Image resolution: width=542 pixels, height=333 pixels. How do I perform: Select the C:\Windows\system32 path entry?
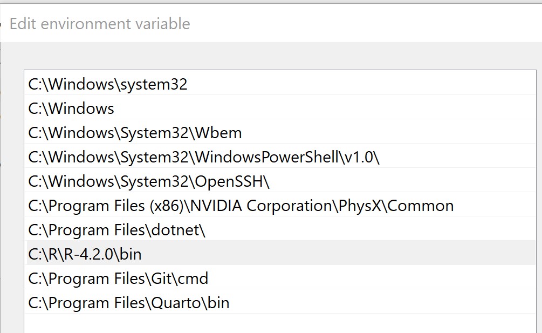[x=108, y=84]
